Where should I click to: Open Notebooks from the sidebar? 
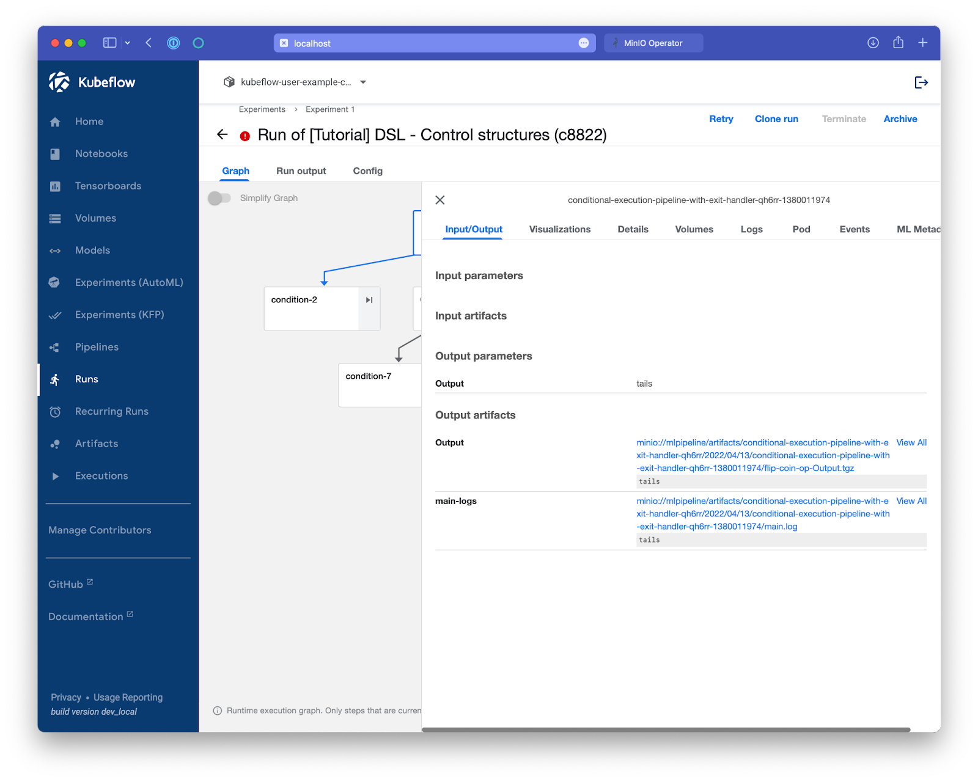[x=101, y=154]
